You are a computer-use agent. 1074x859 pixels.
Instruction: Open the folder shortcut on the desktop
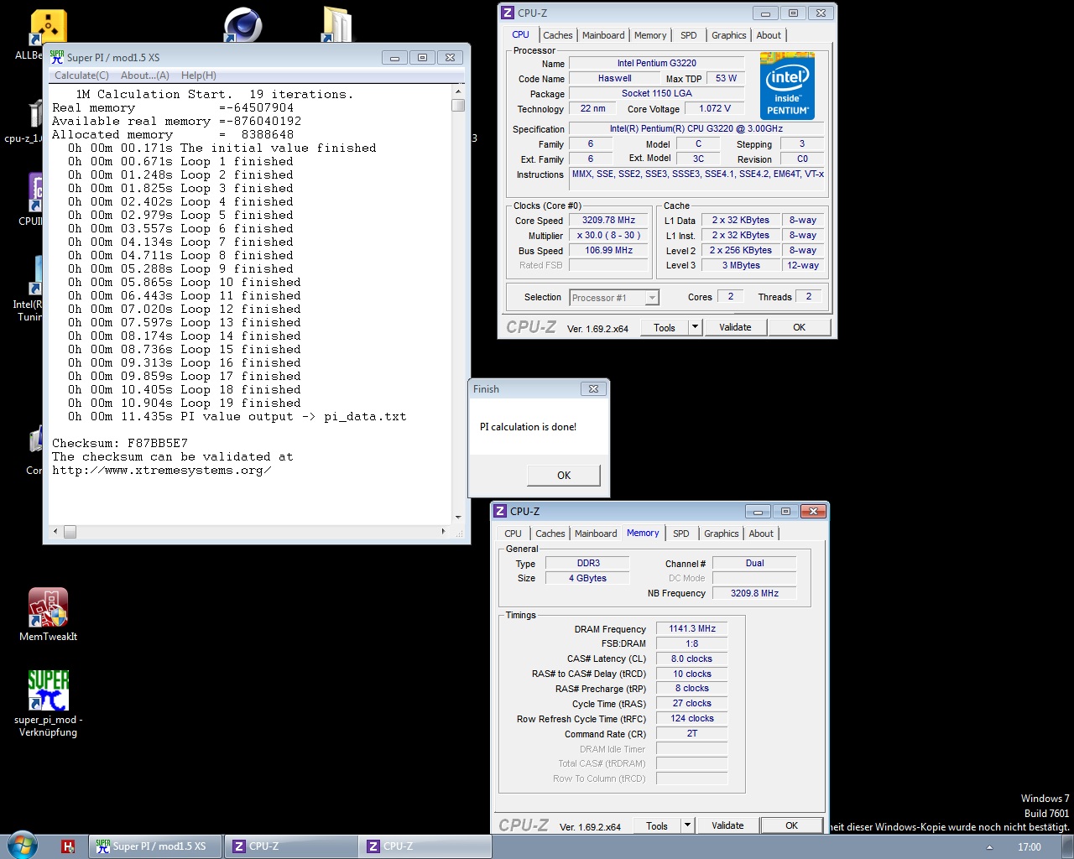coord(337,24)
